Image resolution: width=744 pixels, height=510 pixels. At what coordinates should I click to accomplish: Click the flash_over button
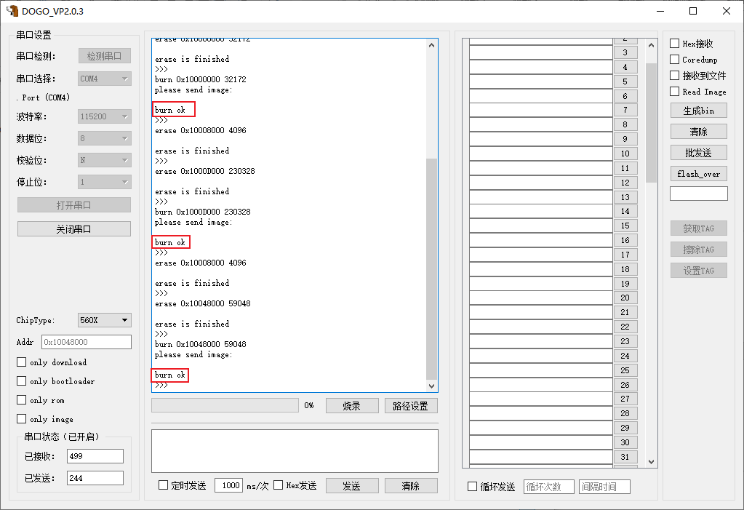[698, 174]
